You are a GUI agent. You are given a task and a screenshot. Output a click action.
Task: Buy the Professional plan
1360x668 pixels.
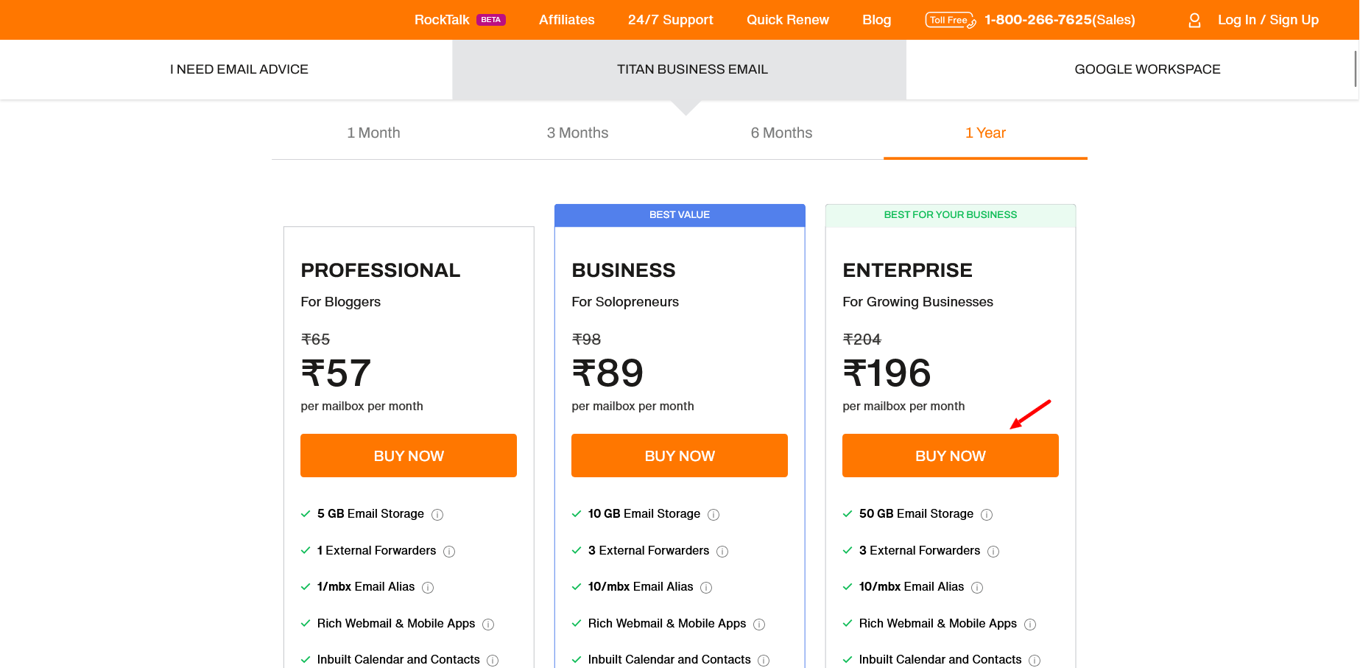(409, 456)
